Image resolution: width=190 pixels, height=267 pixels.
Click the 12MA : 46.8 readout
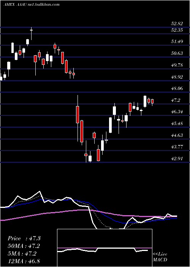point(24,261)
